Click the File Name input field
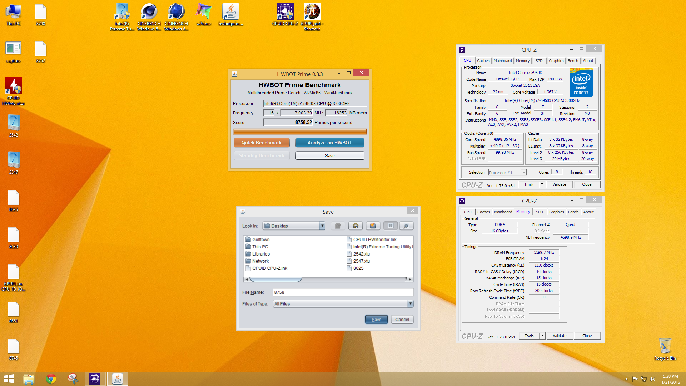This screenshot has height=386, width=686. point(343,292)
